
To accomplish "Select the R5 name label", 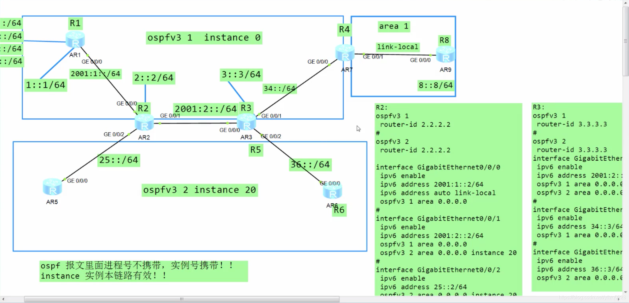I will [x=256, y=150].
